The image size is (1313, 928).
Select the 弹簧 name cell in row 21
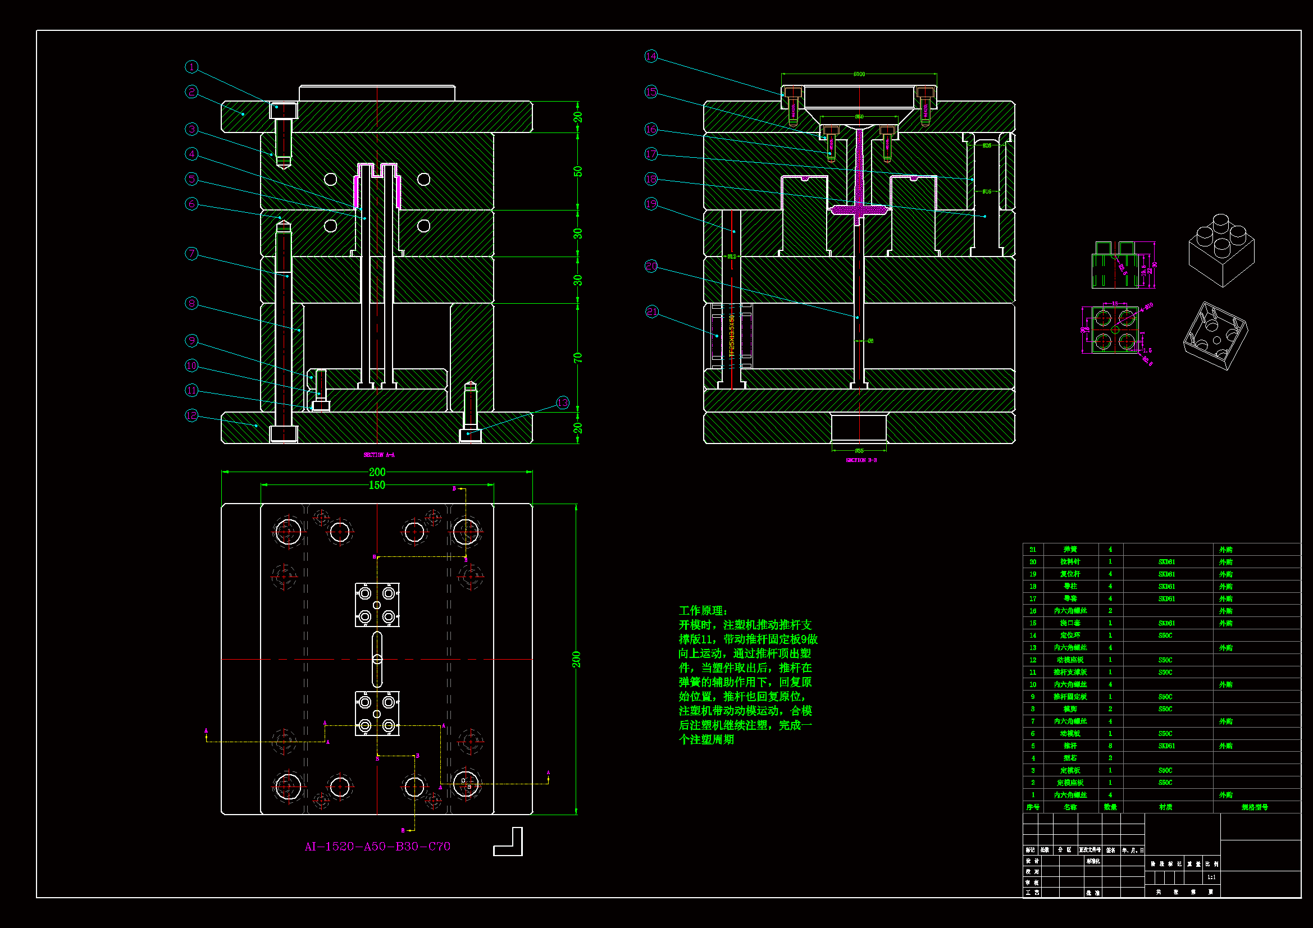1070,550
